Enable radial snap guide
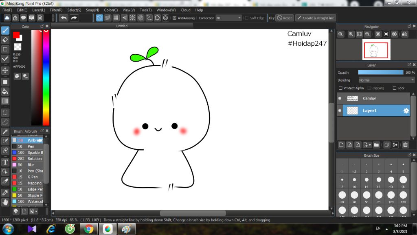 [x=132, y=18]
